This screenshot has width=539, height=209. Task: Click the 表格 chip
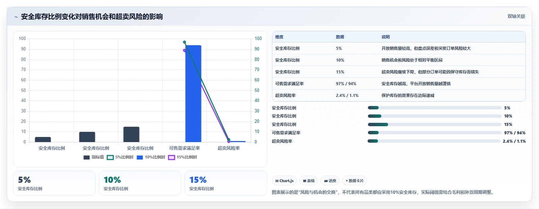pyautogui.click(x=309, y=181)
